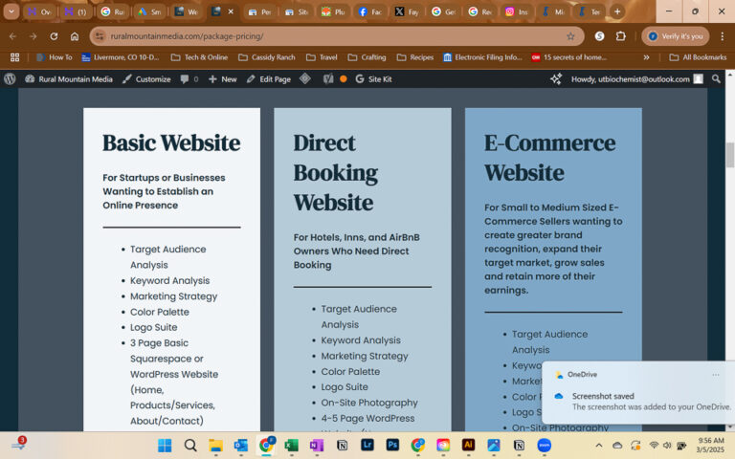The width and height of the screenshot is (735, 459).
Task: Show hidden bookmarks with the double chevron
Action: pos(646,57)
